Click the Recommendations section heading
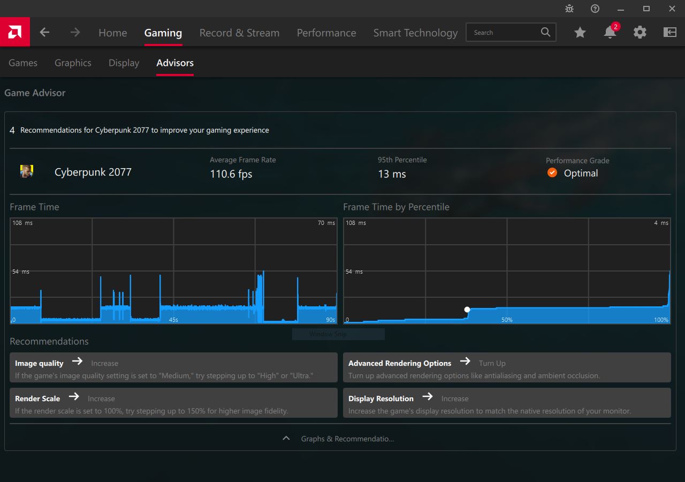 (49, 341)
